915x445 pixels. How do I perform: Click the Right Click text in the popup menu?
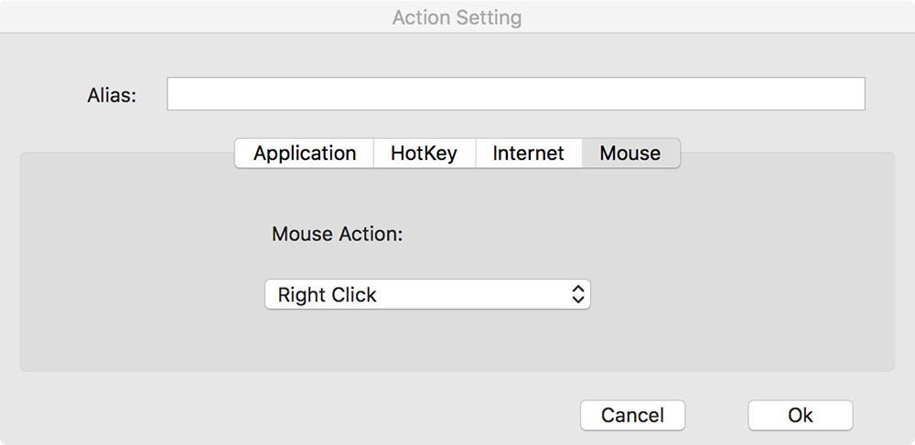327,295
